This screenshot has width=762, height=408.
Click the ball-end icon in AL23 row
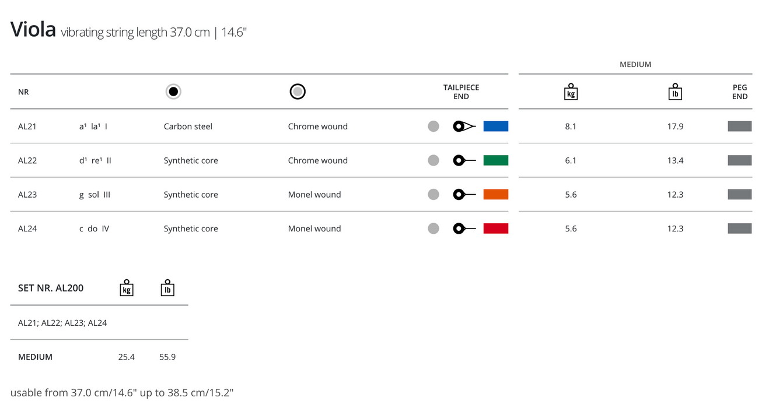click(x=464, y=195)
